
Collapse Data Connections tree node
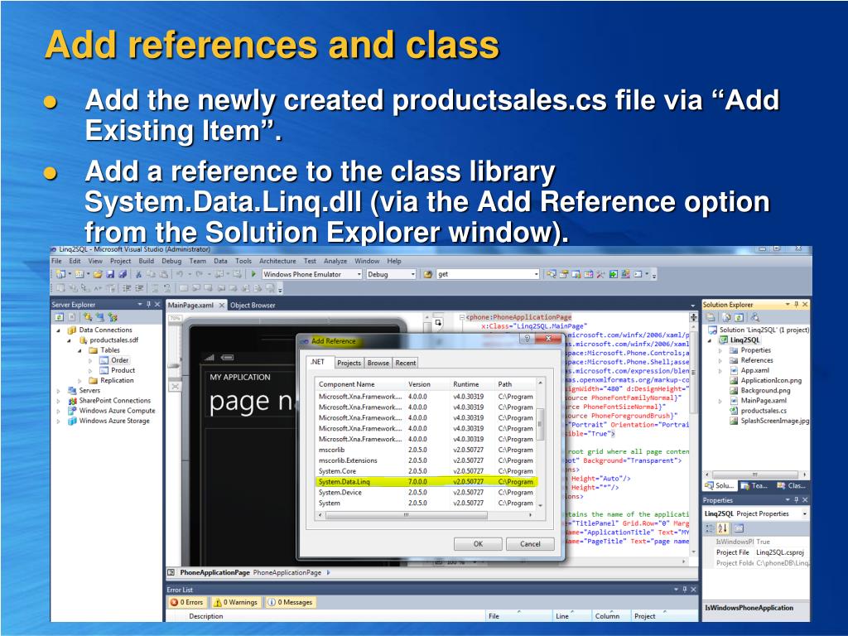click(59, 330)
